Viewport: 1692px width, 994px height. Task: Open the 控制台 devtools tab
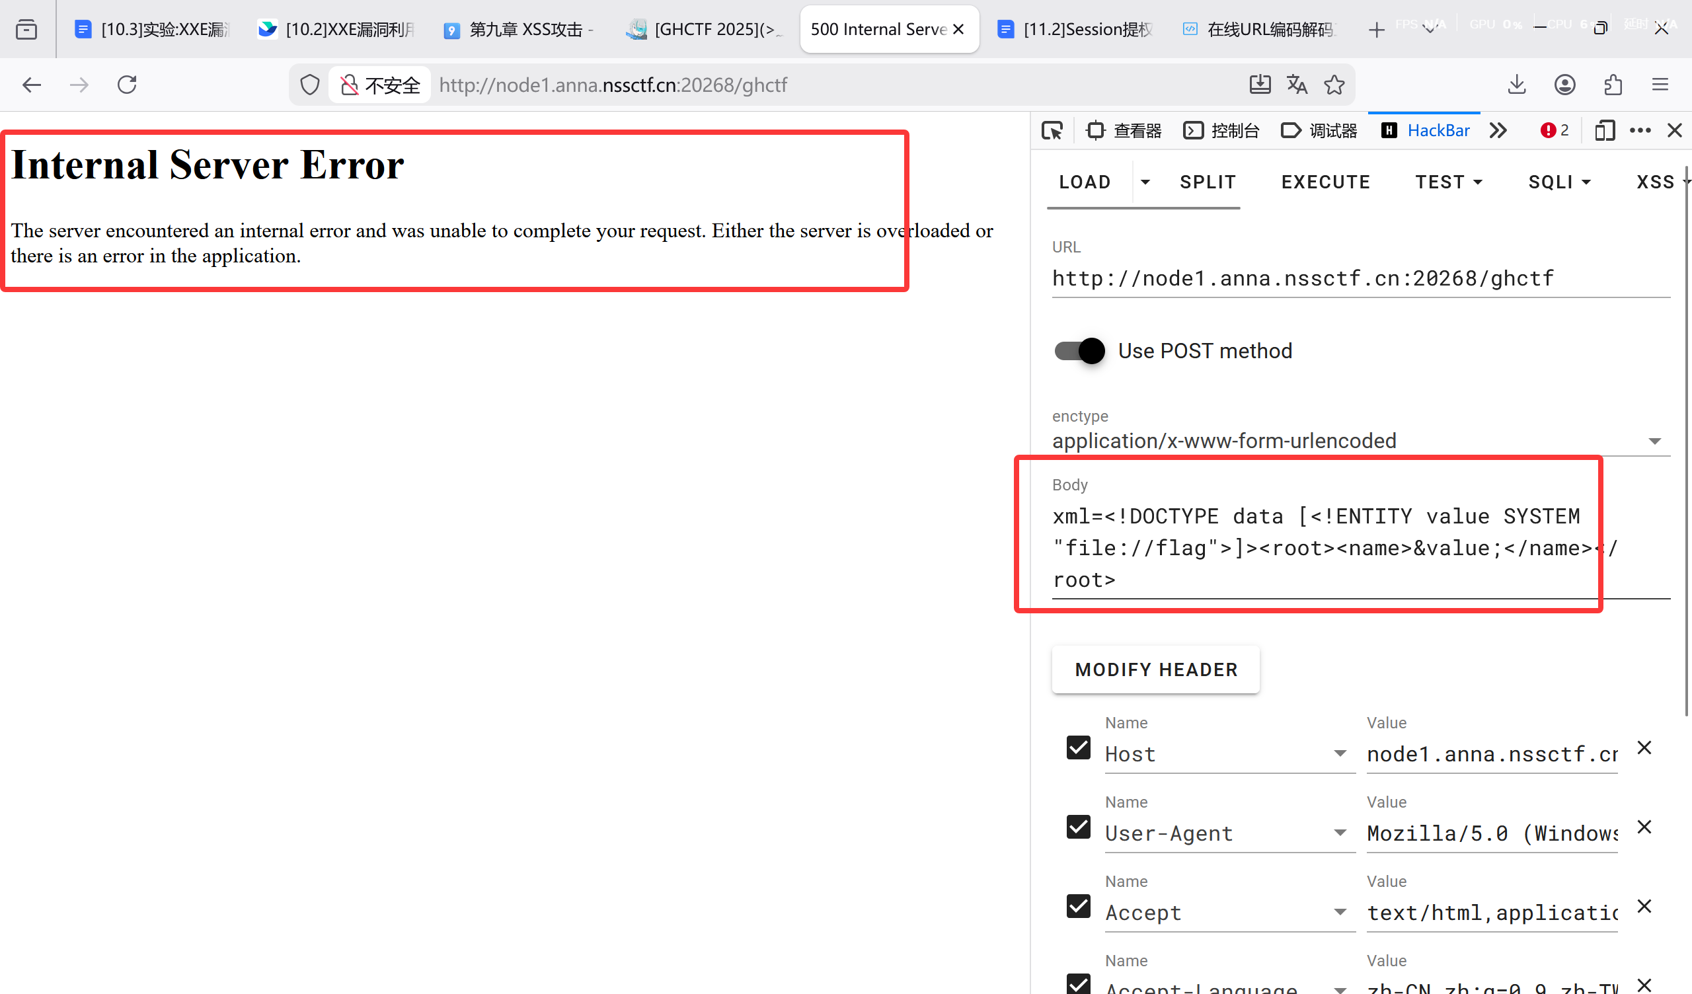click(1222, 130)
